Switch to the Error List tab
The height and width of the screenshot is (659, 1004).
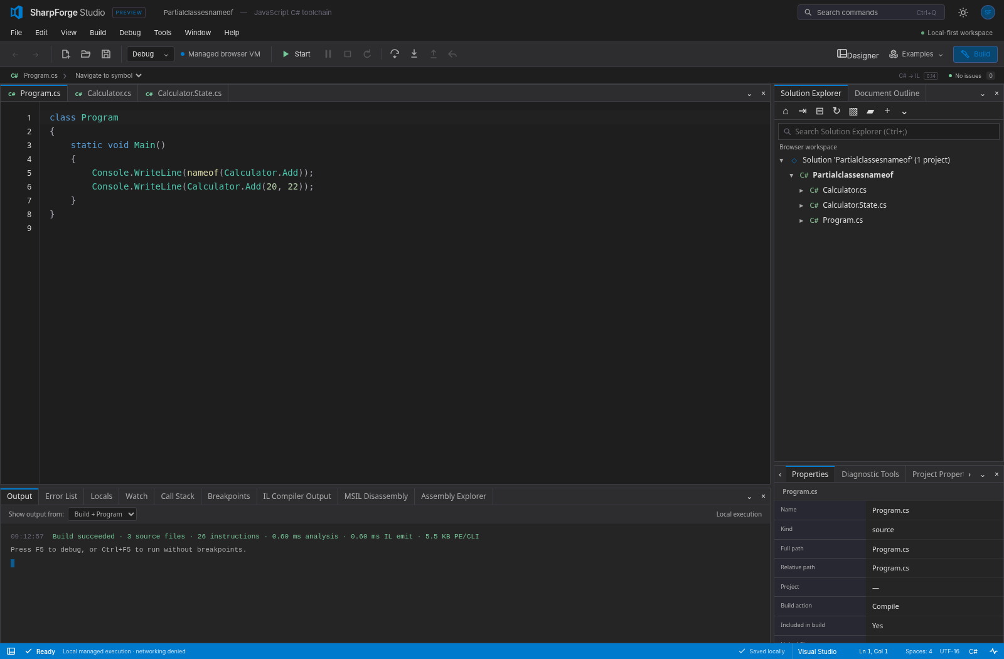click(x=61, y=496)
